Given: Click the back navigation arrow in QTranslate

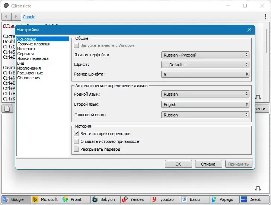Looking at the screenshot, I should click(x=6, y=17).
